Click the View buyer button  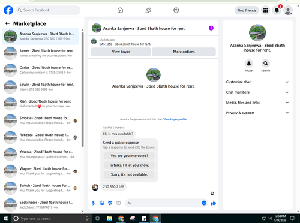[121, 52]
